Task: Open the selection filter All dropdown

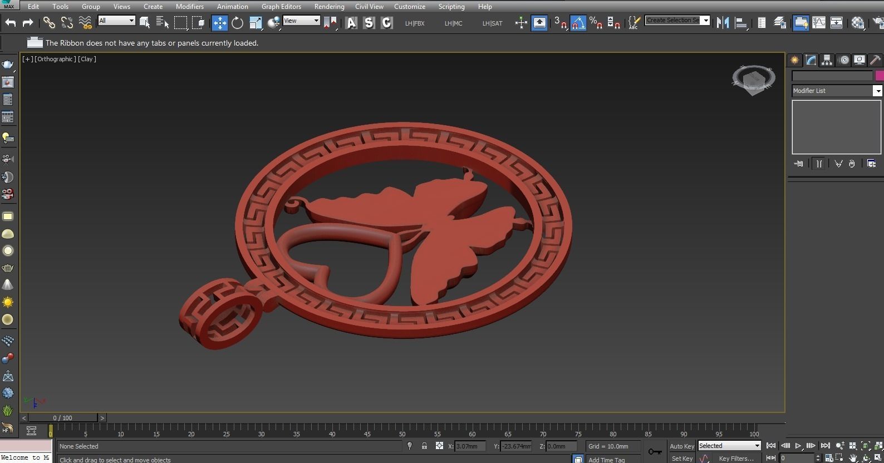Action: tap(116, 21)
